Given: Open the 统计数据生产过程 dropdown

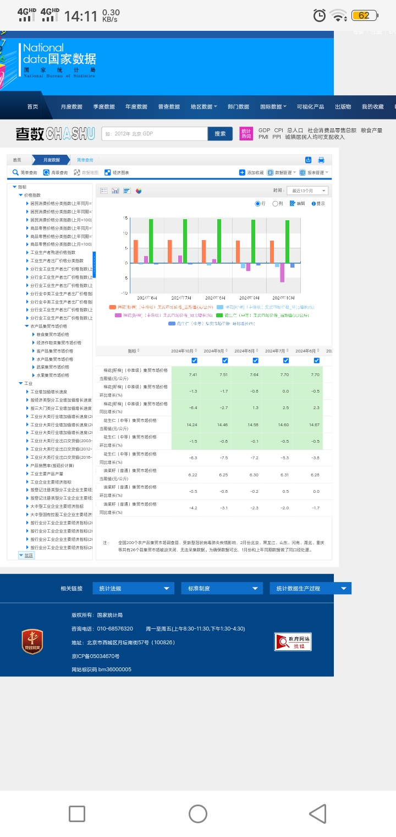Looking at the screenshot, I should (311, 588).
